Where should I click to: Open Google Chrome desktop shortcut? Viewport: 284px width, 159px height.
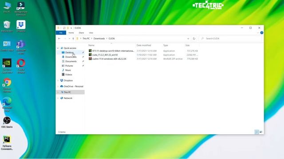(x=7, y=85)
